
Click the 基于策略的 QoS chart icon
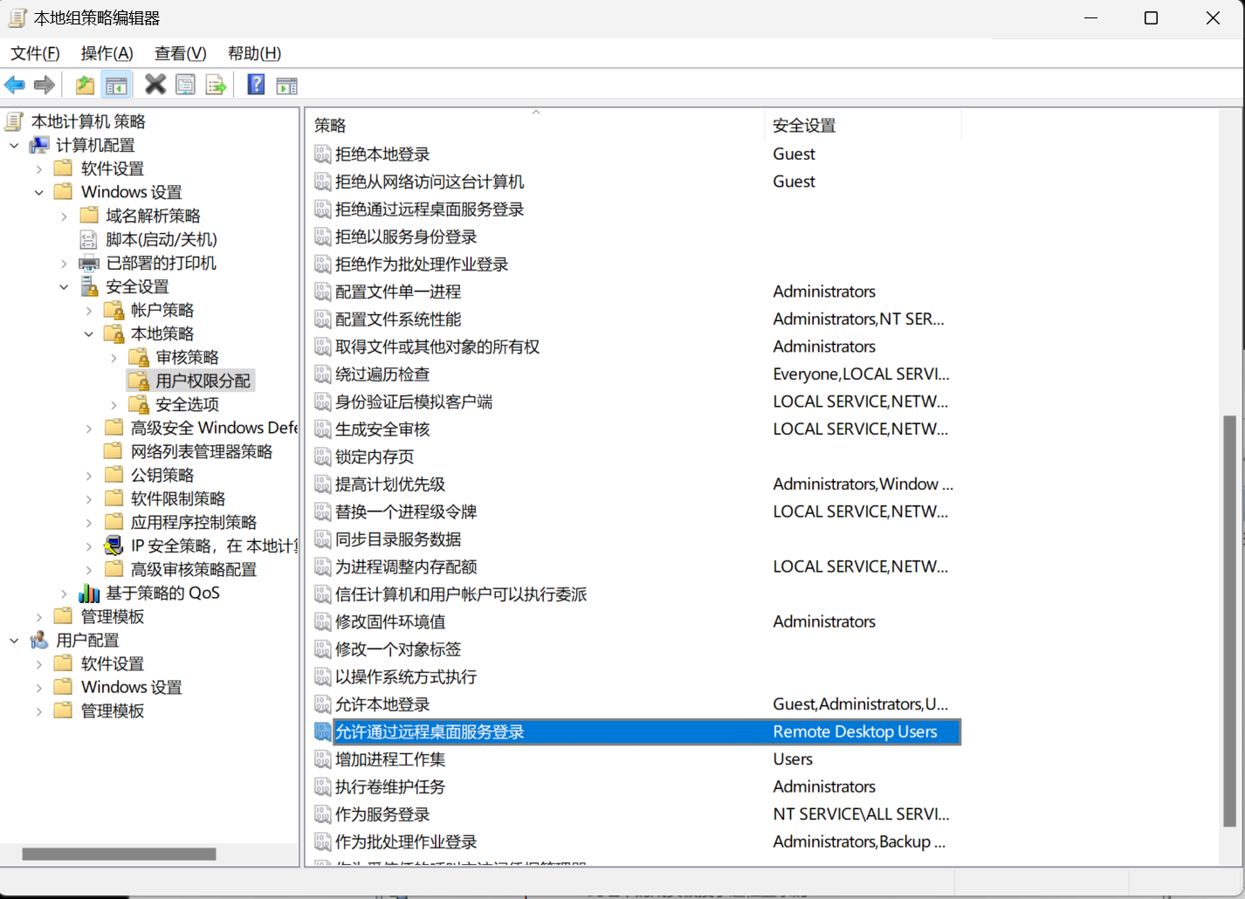tap(89, 593)
